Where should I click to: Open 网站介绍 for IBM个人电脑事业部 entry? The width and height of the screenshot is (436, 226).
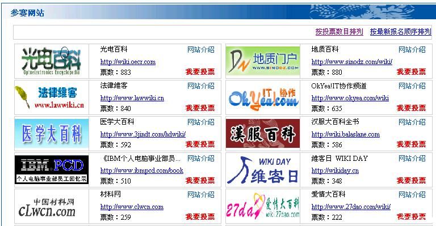[x=201, y=159]
